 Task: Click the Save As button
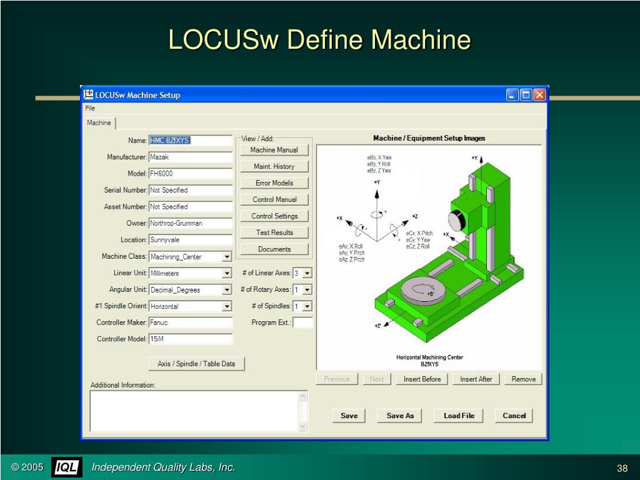[x=400, y=416]
